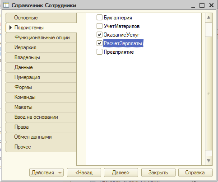This screenshot has height=182, width=218.
Task: Select the УчетМатерилов label text
Action: [x=121, y=26]
